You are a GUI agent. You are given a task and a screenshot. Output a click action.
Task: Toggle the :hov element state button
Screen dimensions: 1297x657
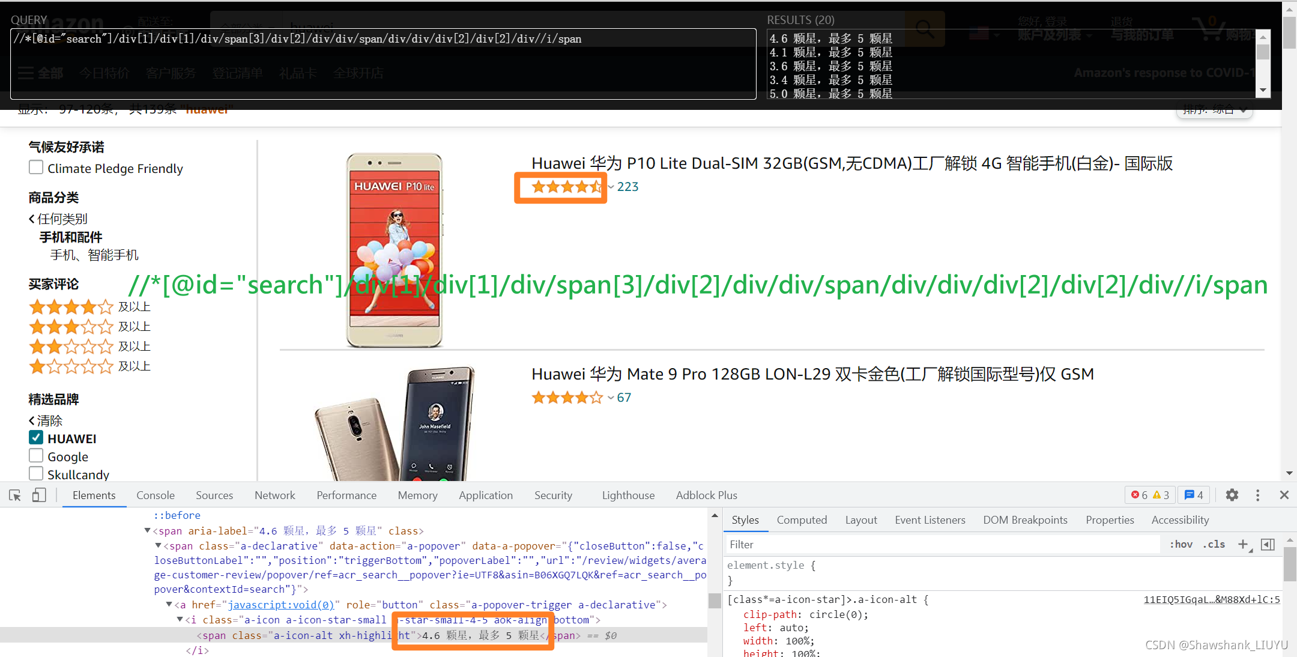coord(1181,544)
